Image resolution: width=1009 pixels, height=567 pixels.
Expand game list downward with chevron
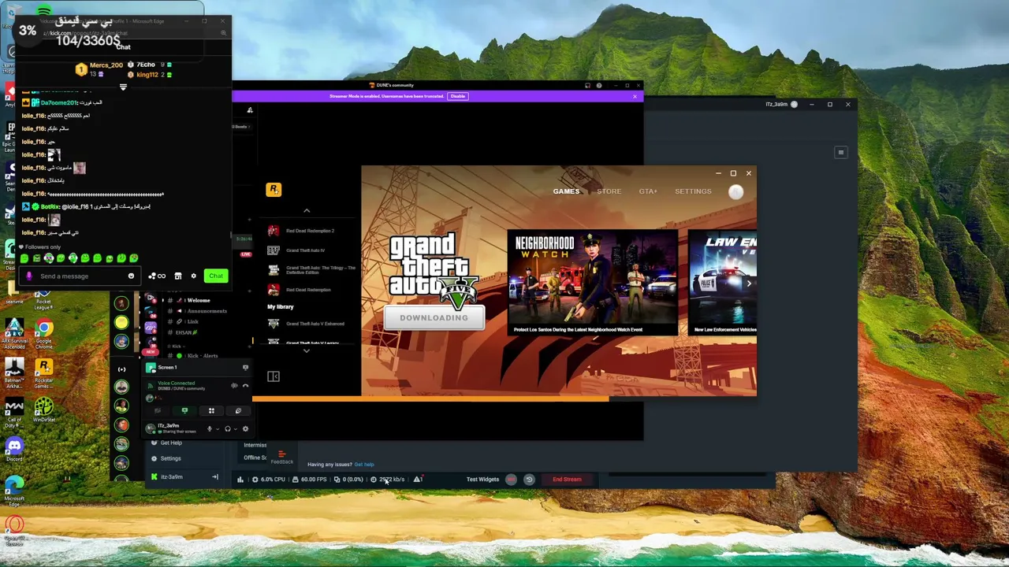pos(307,351)
